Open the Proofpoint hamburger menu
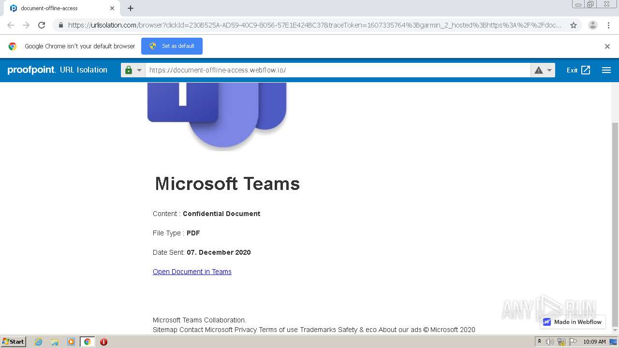619x348 pixels. 606,70
